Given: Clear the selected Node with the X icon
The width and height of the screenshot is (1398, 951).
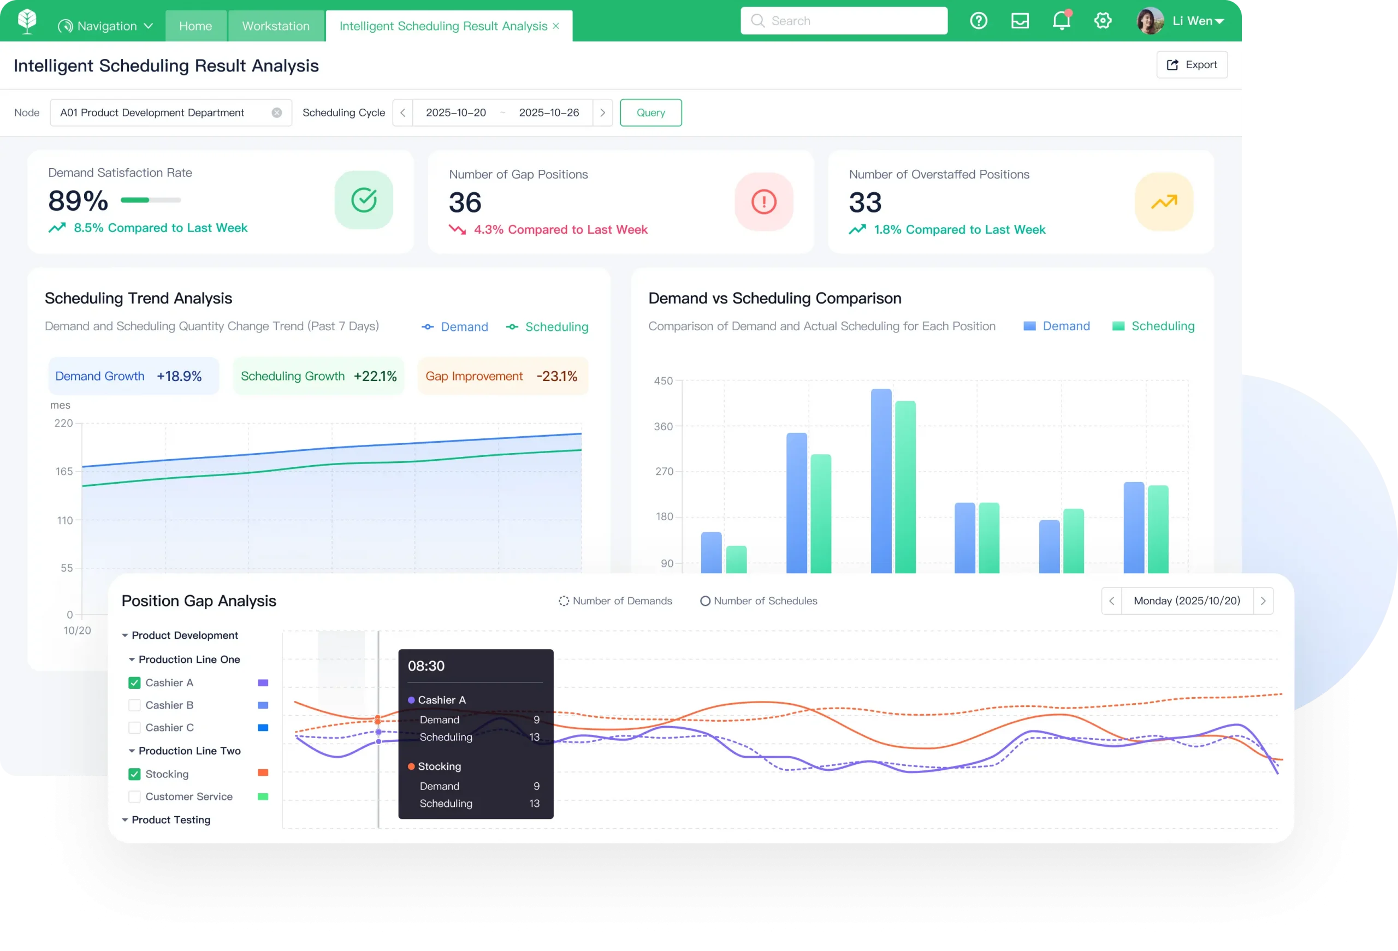Looking at the screenshot, I should point(277,112).
